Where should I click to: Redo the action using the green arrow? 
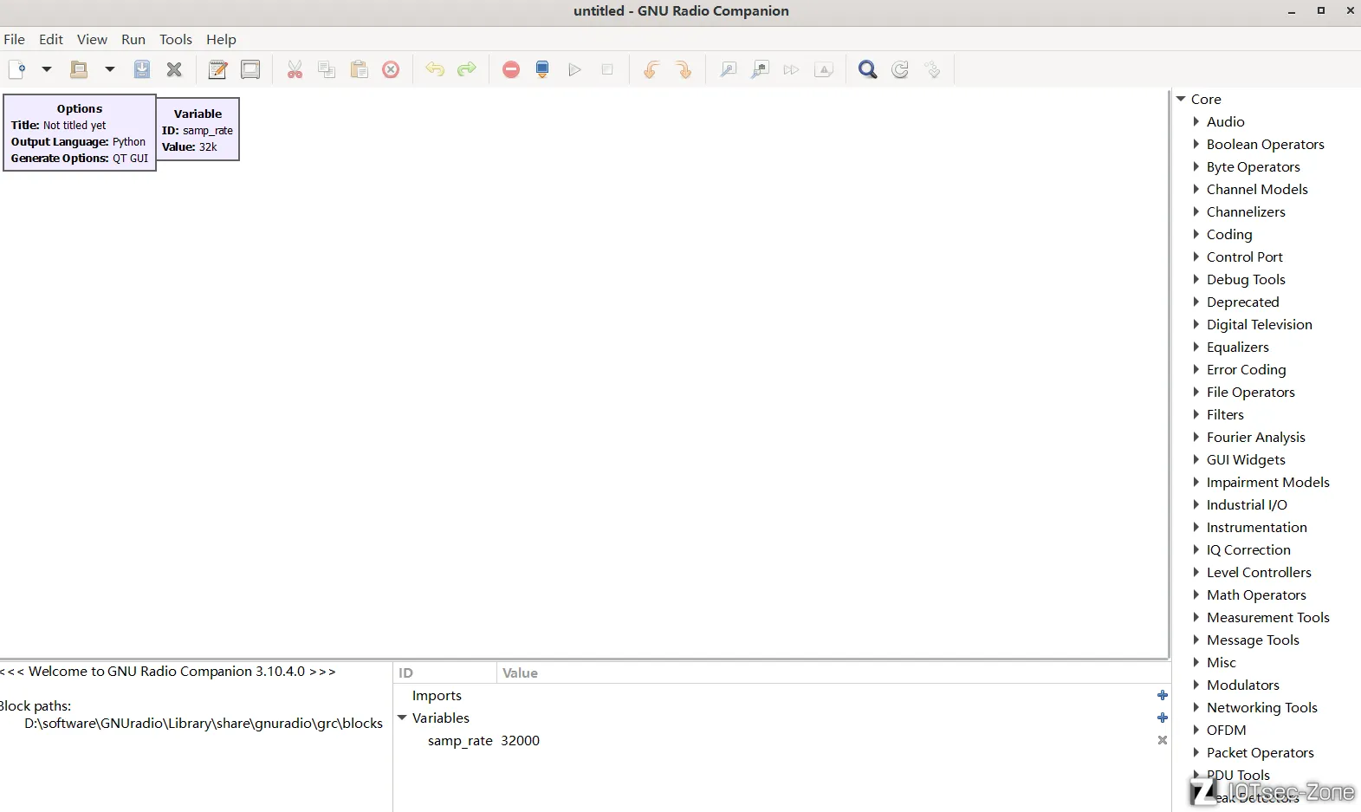pyautogui.click(x=467, y=69)
